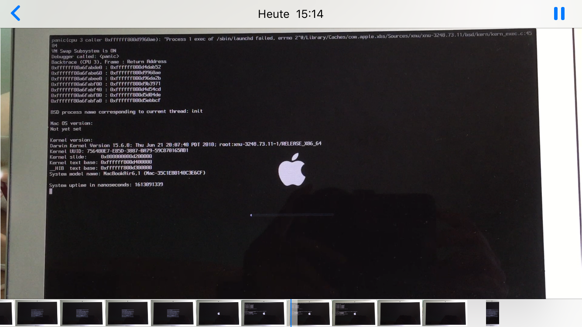This screenshot has width=582, height=327.
Task: Click the 'Not yet set' line
Action: (66, 129)
